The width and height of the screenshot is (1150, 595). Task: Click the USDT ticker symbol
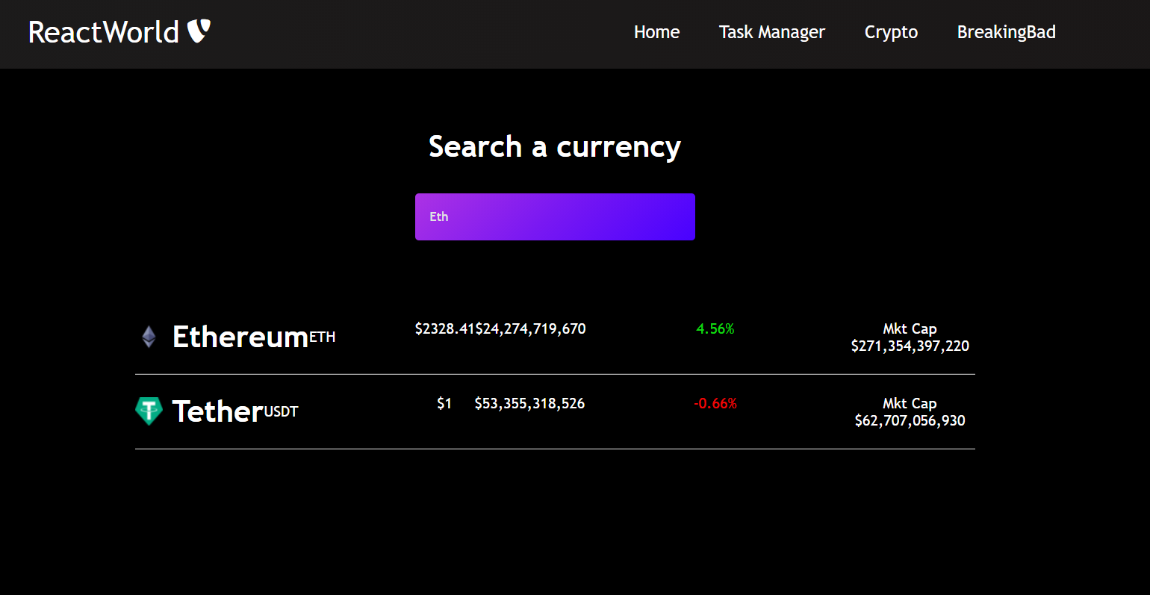[281, 412]
